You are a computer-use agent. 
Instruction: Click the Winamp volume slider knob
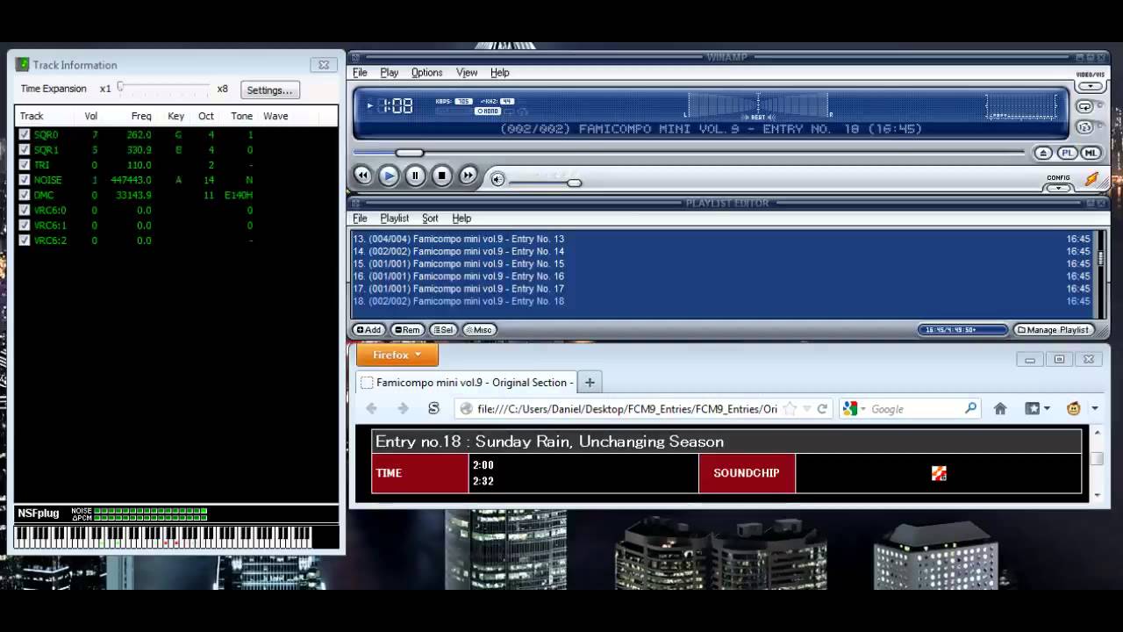pyautogui.click(x=574, y=183)
